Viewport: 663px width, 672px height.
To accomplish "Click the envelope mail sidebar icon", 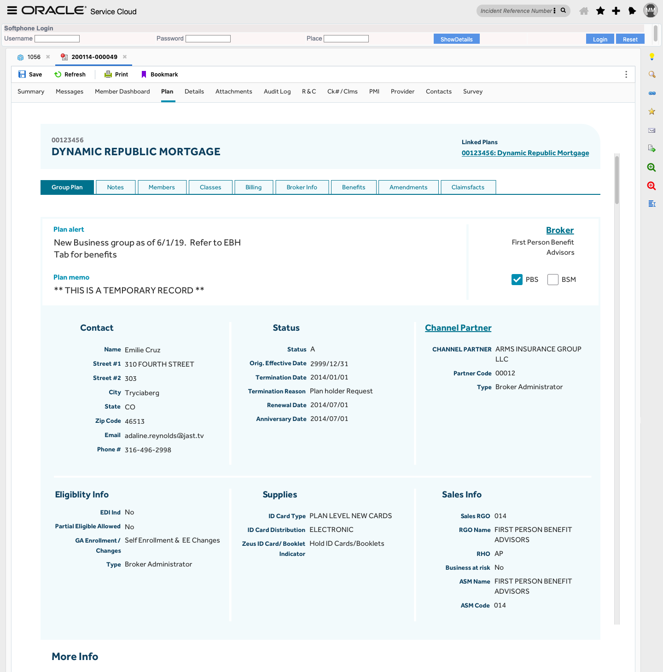I will click(652, 130).
